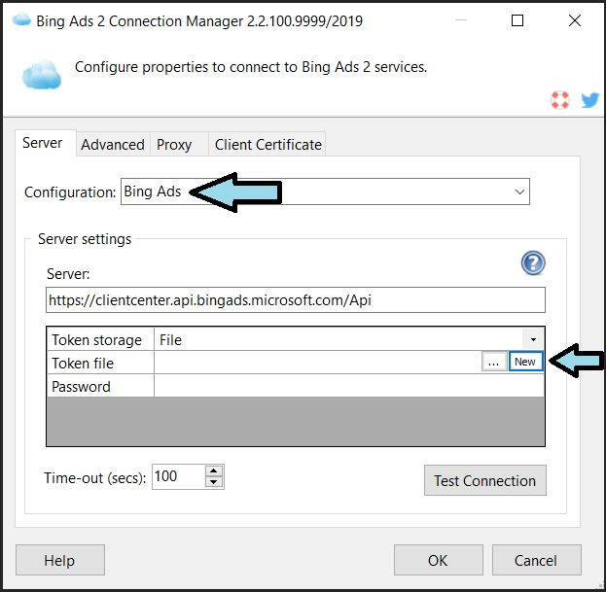Click the cloud icon in title bar
Image resolution: width=606 pixels, height=592 pixels.
[x=21, y=19]
